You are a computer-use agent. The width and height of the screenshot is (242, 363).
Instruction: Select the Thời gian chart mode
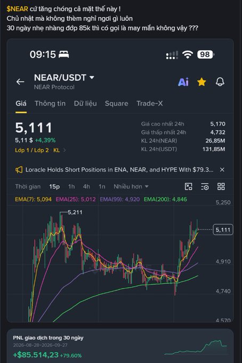point(28,187)
